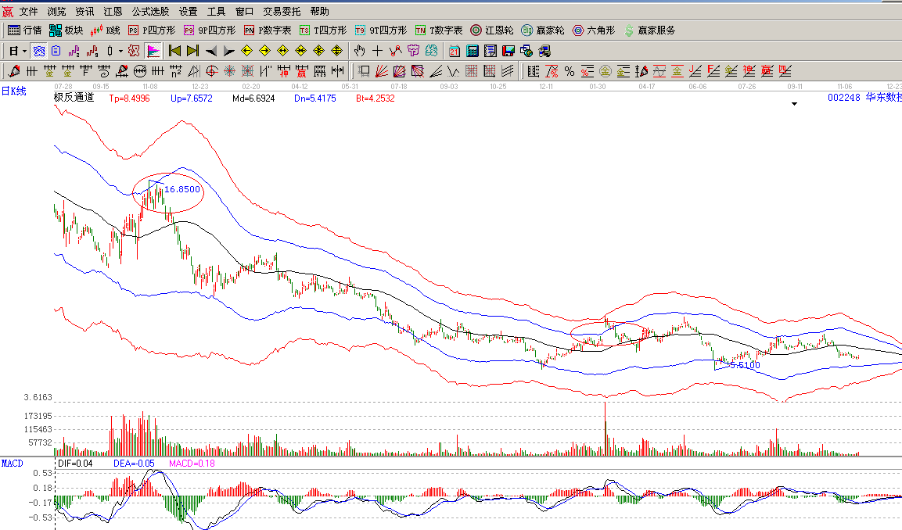Screen dimensions: 902x530
Task: Select the hand pan tool icon
Action: pyautogui.click(x=359, y=51)
